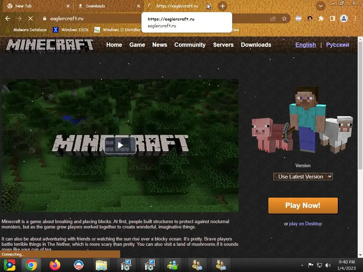Image resolution: width=363 pixels, height=272 pixels.
Task: Switch to the New Tab tab
Action: [x=37, y=6]
